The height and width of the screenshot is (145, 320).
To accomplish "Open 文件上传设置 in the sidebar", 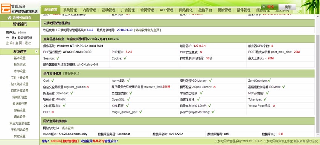I will tap(20, 78).
